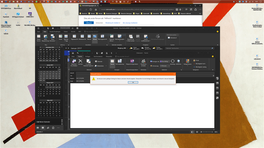The image size is (264, 148).
Task: Switch to Arbeitswoche view
Action: coord(82,37)
